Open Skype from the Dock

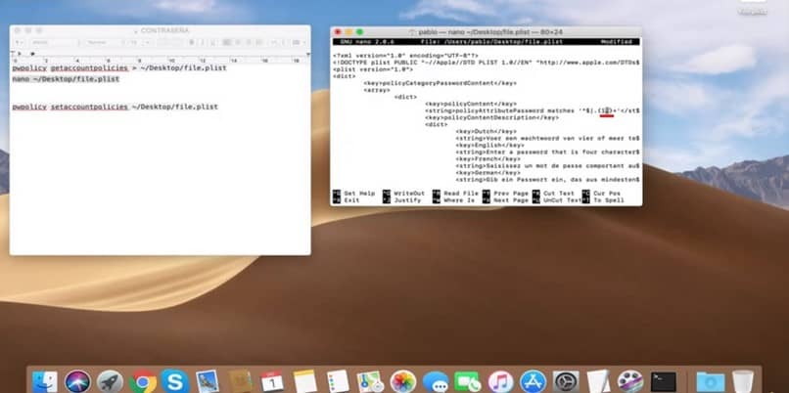[x=174, y=381]
